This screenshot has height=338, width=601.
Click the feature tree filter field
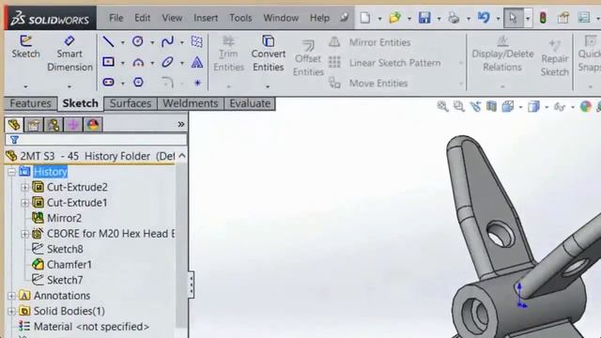[x=96, y=140]
